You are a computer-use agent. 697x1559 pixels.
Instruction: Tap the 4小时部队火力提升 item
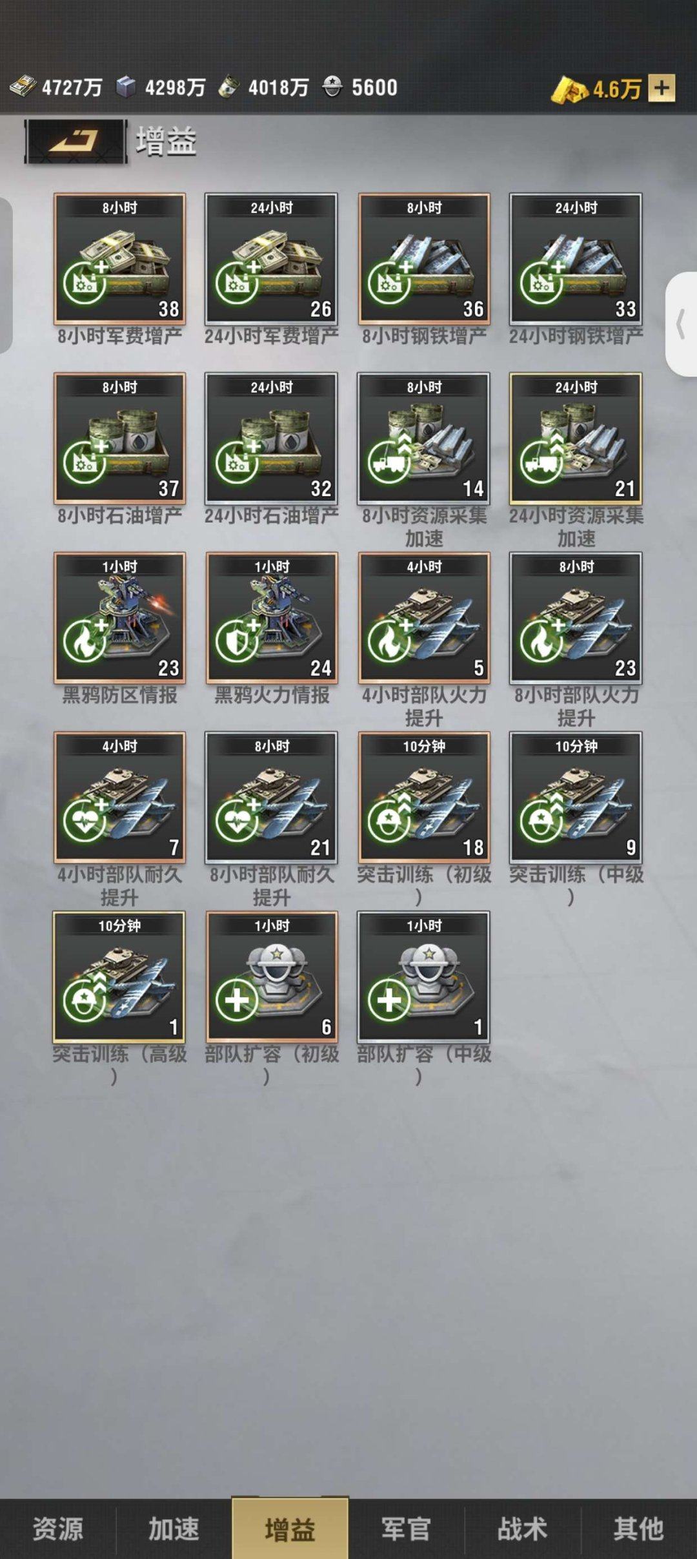coord(424,617)
